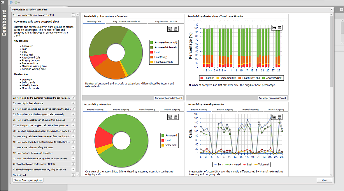Click Put widget onto dashboard under Reachability Overview
The image size is (344, 191).
[x=169, y=98]
